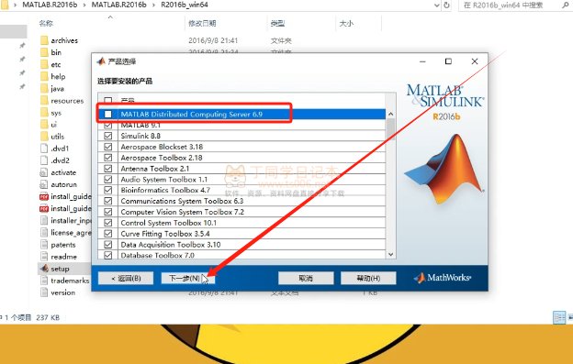This screenshot has height=364, width=573.
Task: Uncheck Aerospace Toolbox 2.18
Action: [x=107, y=158]
